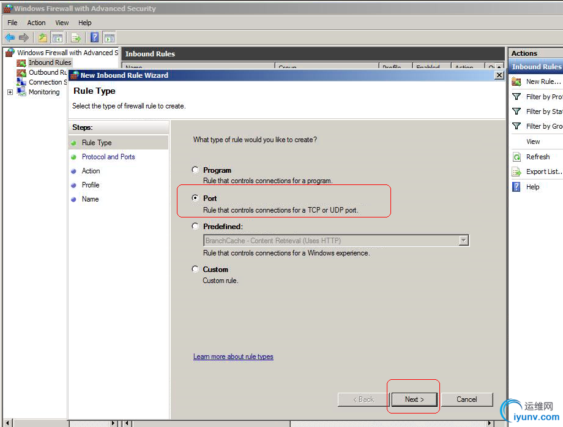Select the Predefined radio button
The height and width of the screenshot is (427, 563).
tap(195, 226)
